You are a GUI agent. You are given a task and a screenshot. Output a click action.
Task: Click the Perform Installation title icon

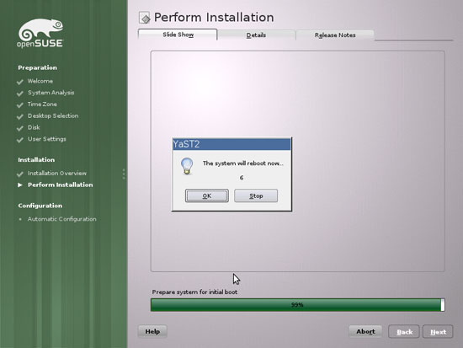pos(145,18)
